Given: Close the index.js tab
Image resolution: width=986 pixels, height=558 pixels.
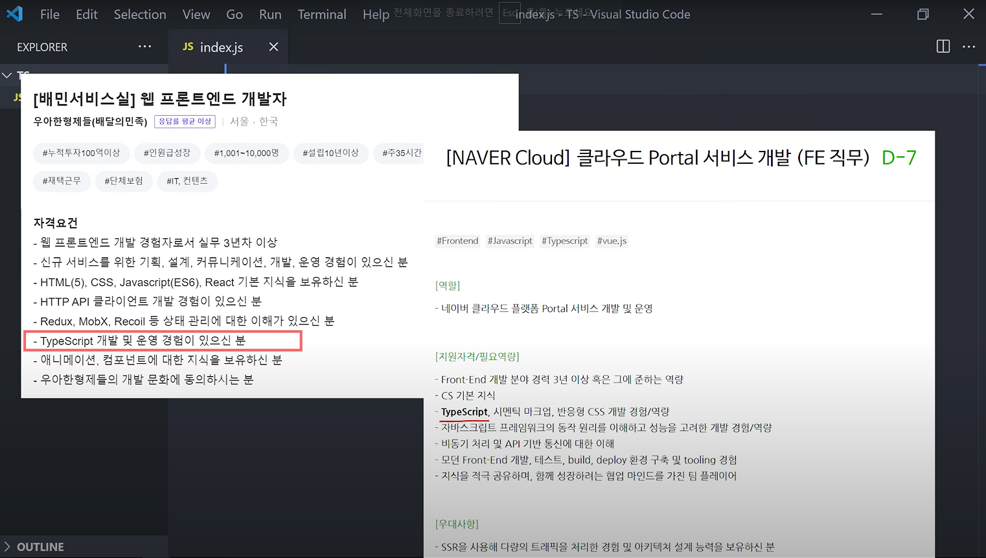Looking at the screenshot, I should click(273, 47).
